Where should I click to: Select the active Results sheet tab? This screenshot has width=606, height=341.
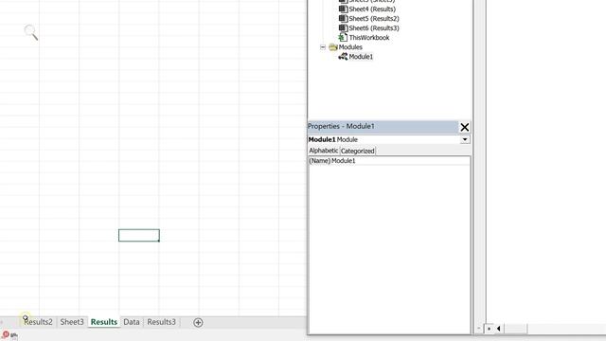104,322
